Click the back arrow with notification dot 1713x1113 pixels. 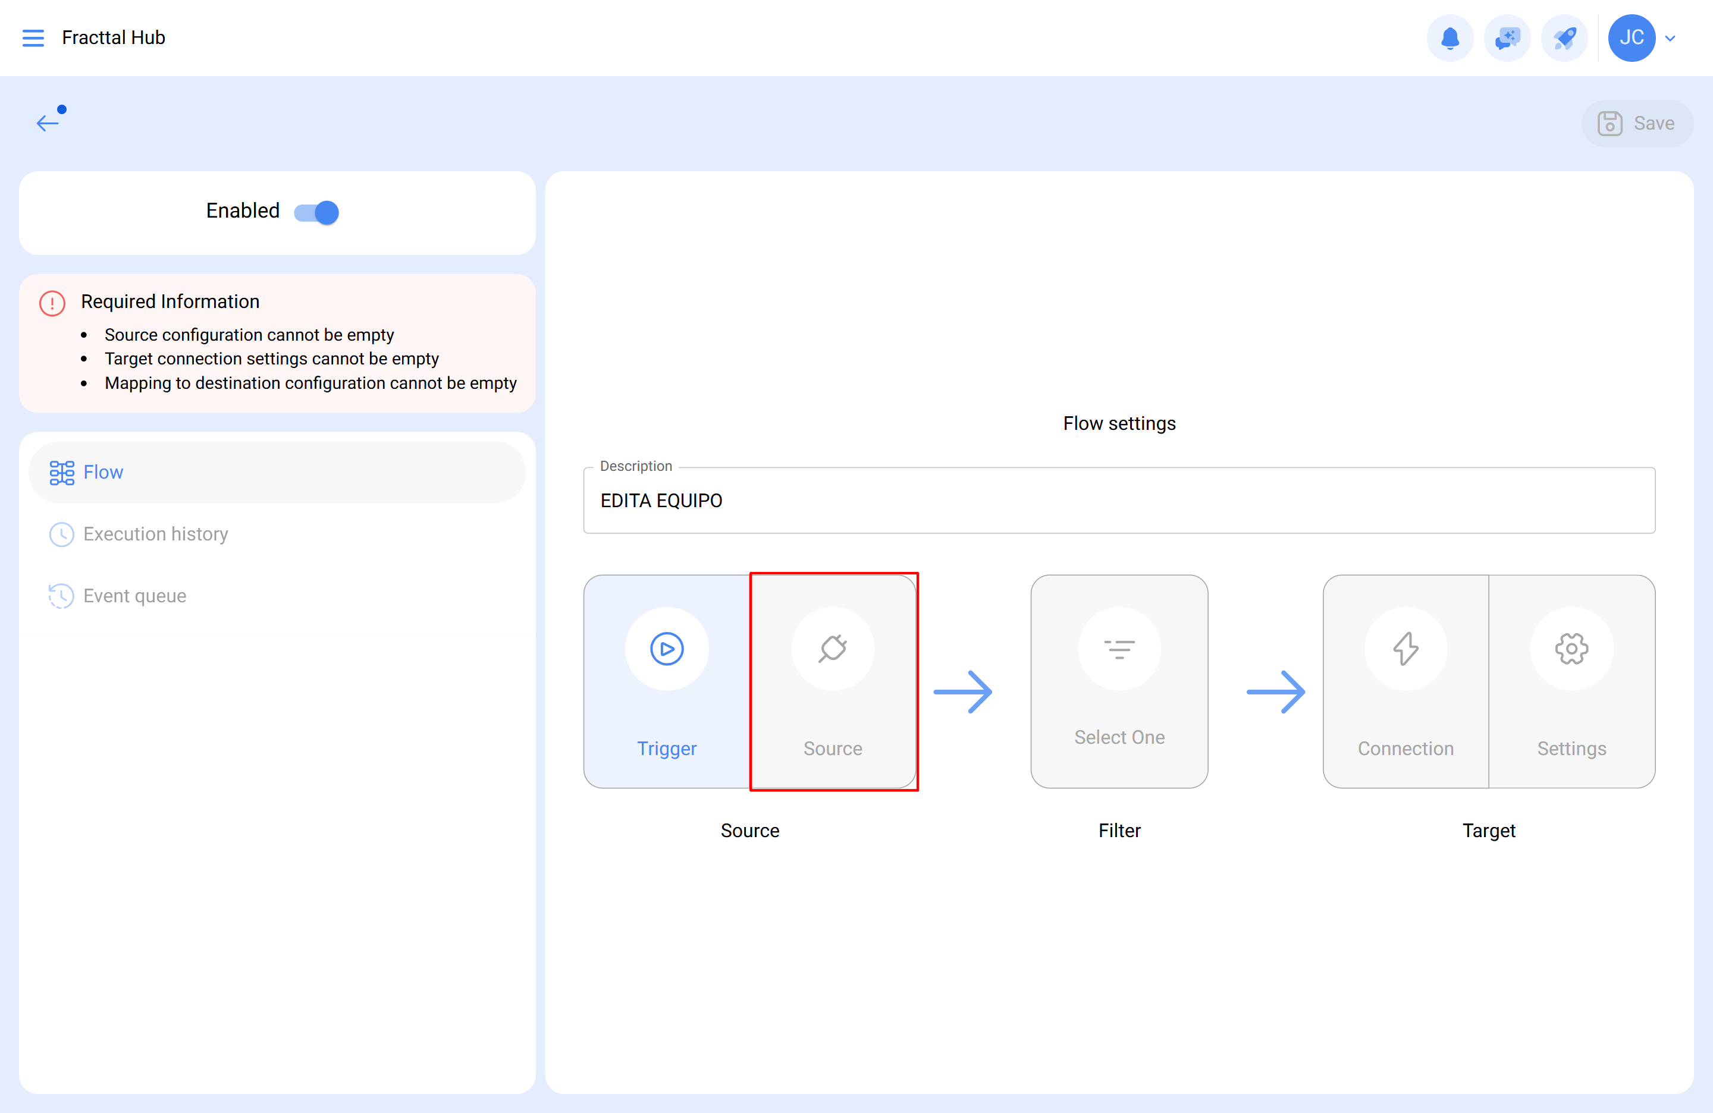(49, 122)
